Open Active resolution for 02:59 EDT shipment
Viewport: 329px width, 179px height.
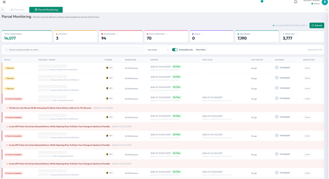pyautogui.click(x=307, y=136)
